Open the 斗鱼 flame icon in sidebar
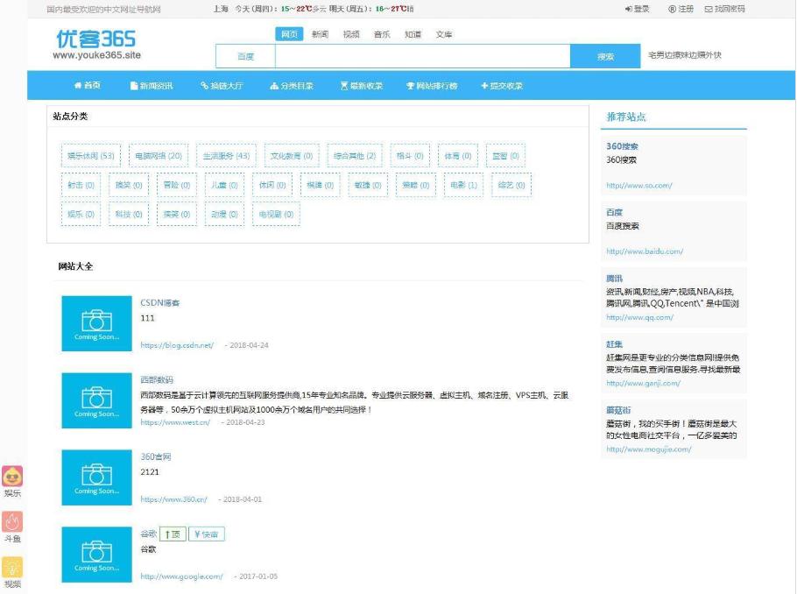Screen dimensions: 797x594 [12, 522]
